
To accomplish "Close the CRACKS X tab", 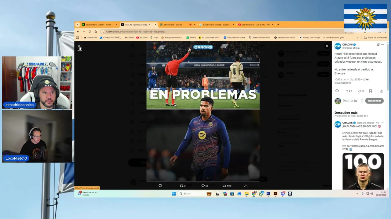I will point(155,25).
